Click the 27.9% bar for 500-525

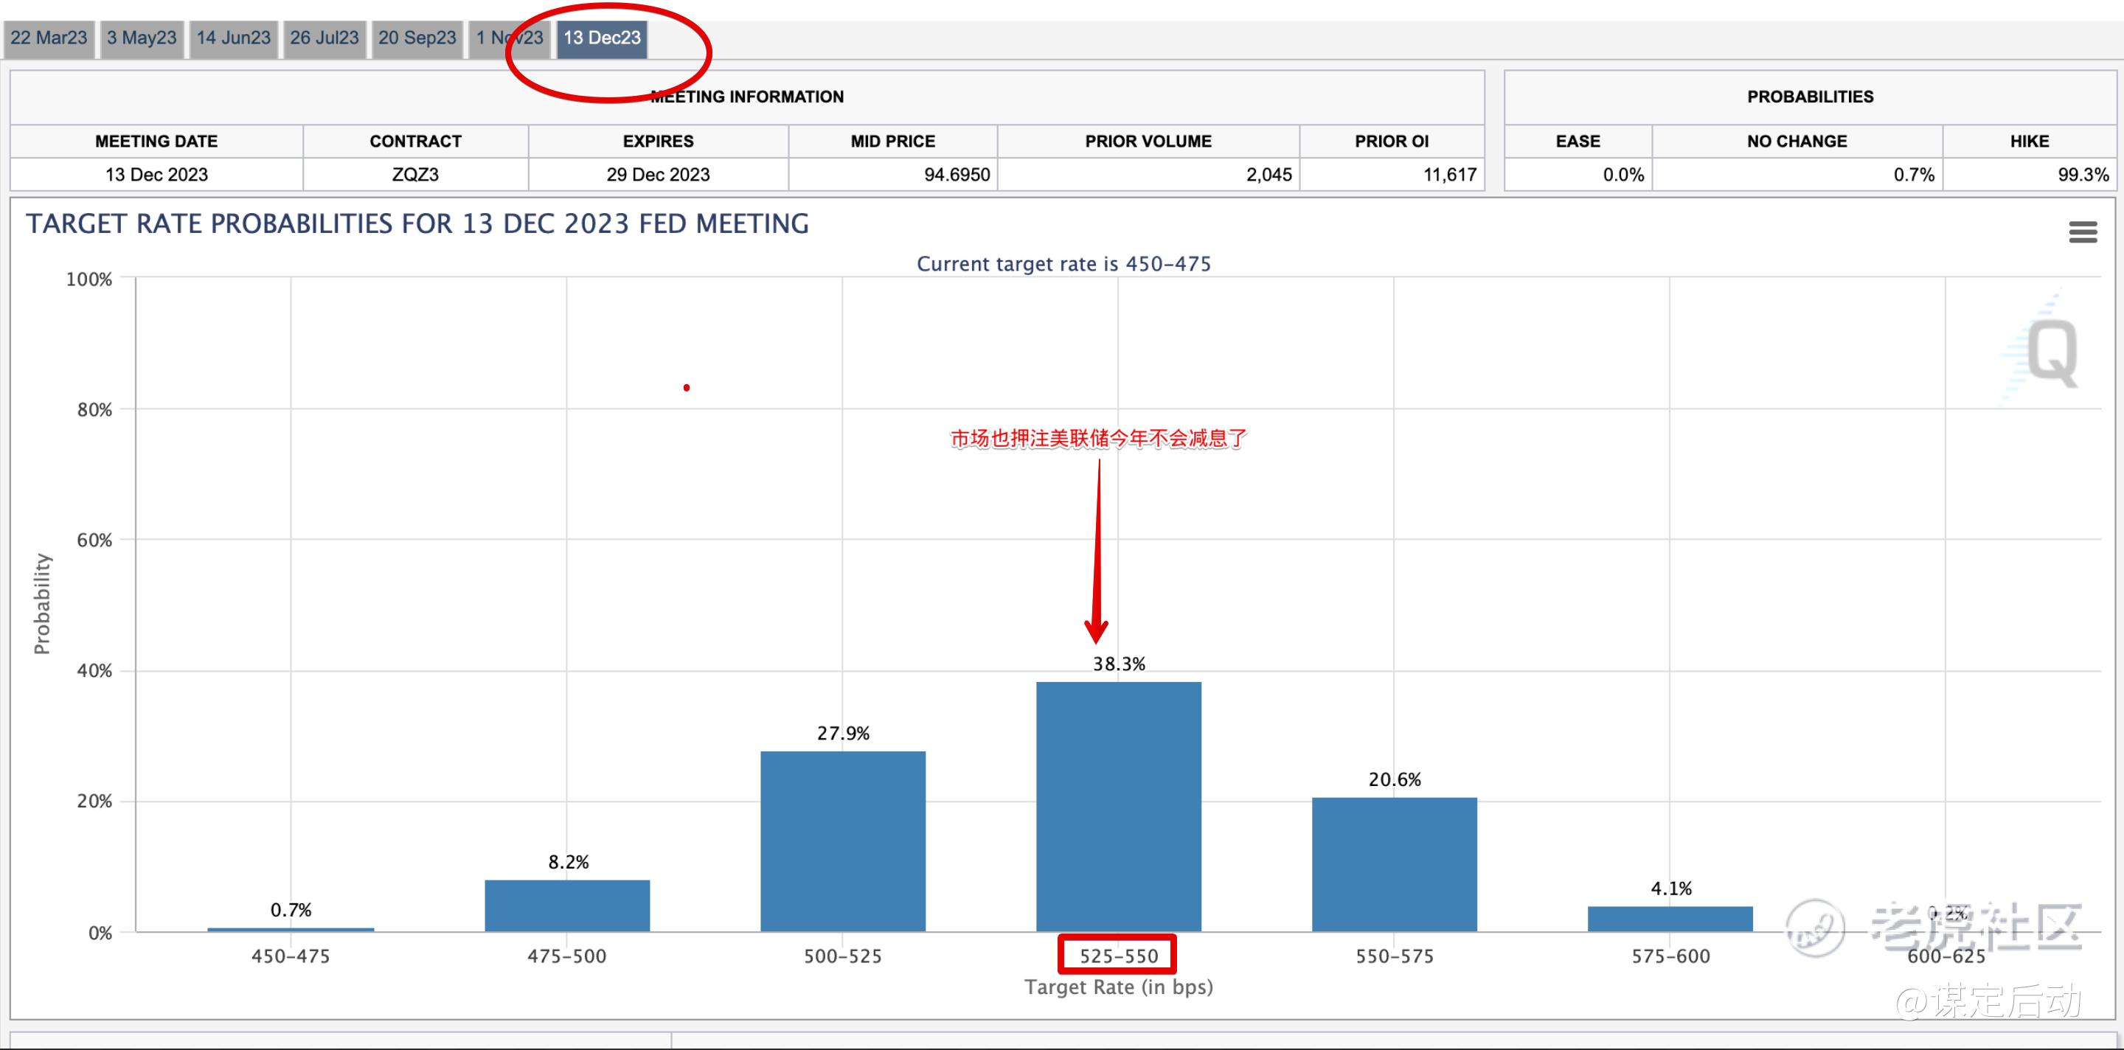843,841
